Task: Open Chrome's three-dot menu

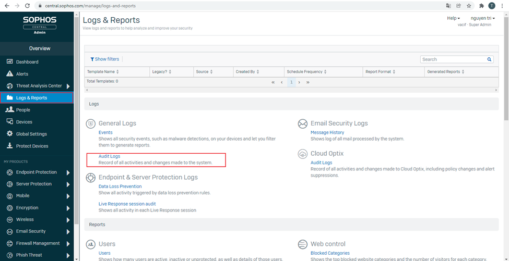Action: 502,6
